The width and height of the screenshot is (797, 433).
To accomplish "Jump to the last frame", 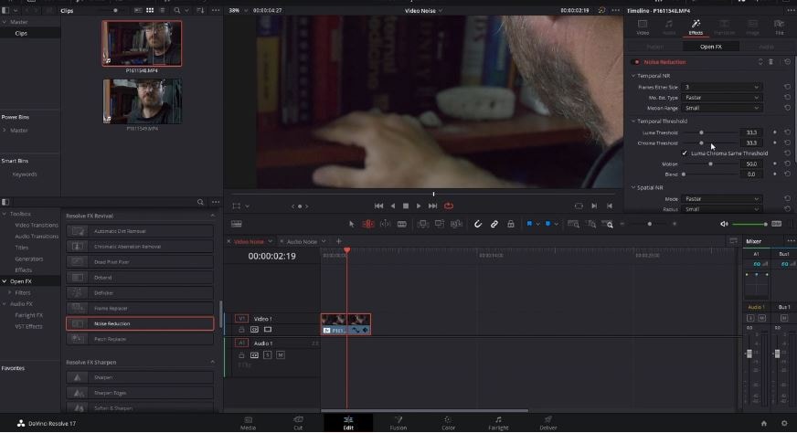I will 432,206.
